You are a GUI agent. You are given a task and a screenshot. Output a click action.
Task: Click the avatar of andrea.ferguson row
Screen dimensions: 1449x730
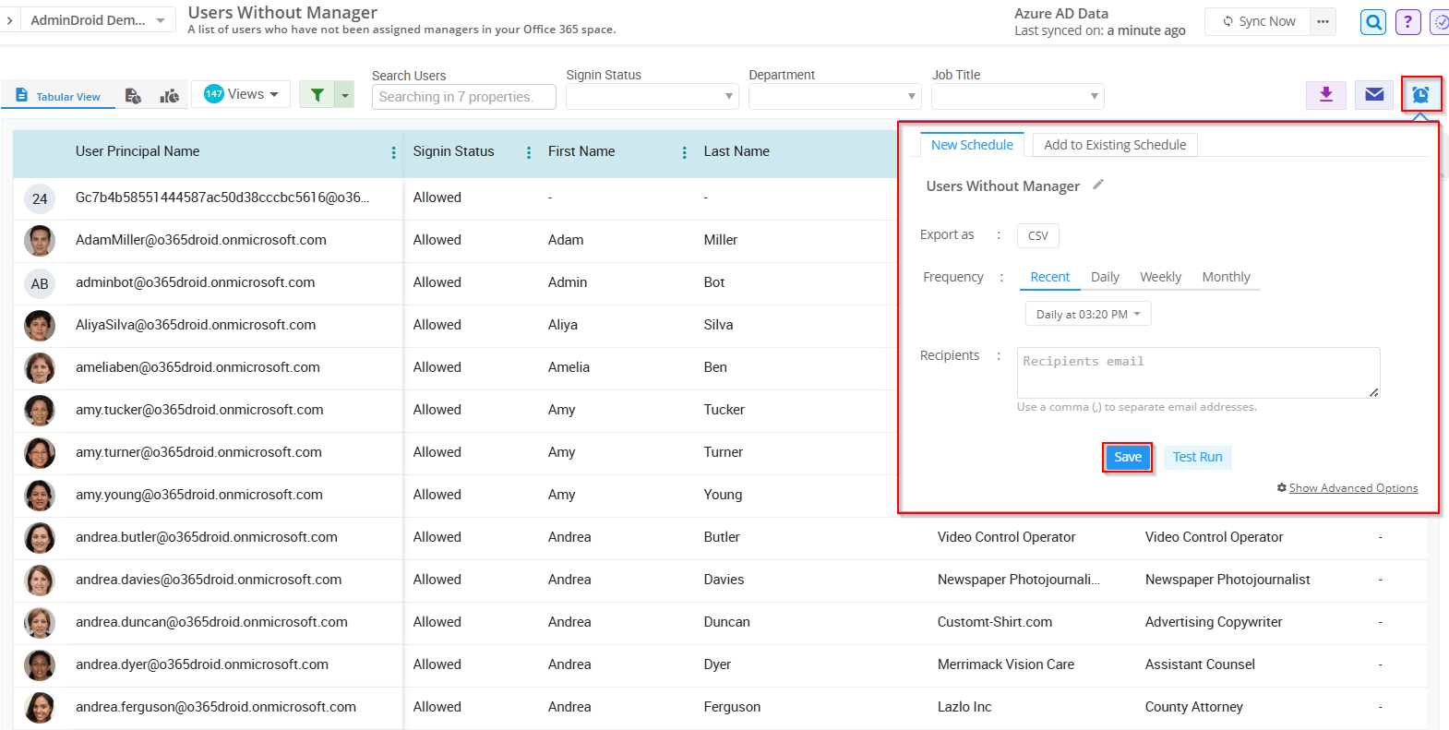40,708
